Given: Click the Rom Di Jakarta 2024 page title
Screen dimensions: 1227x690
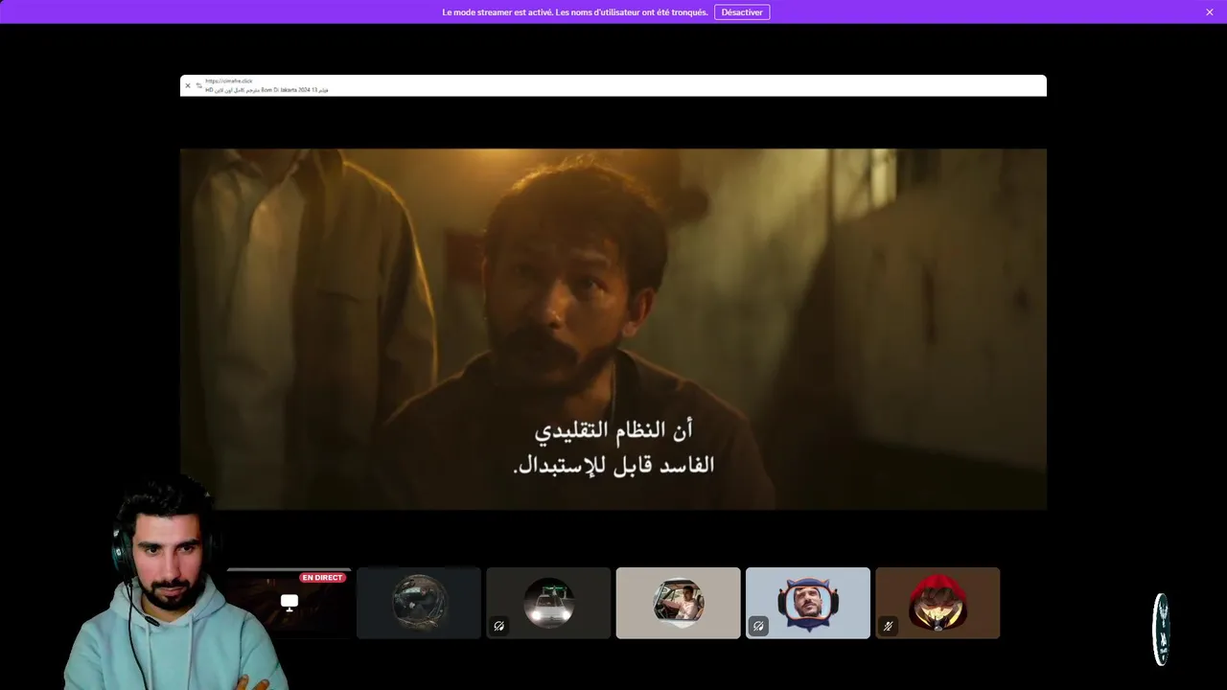Looking at the screenshot, I should [266, 90].
